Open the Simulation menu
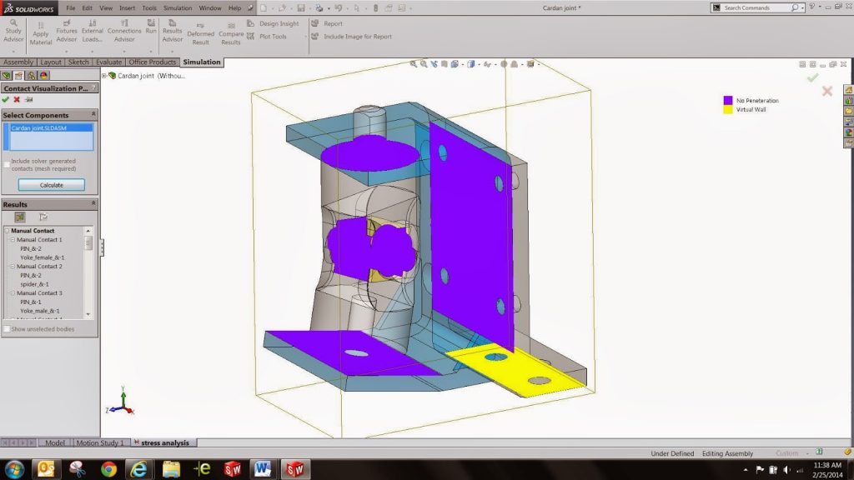The width and height of the screenshot is (854, 480). coord(177,7)
